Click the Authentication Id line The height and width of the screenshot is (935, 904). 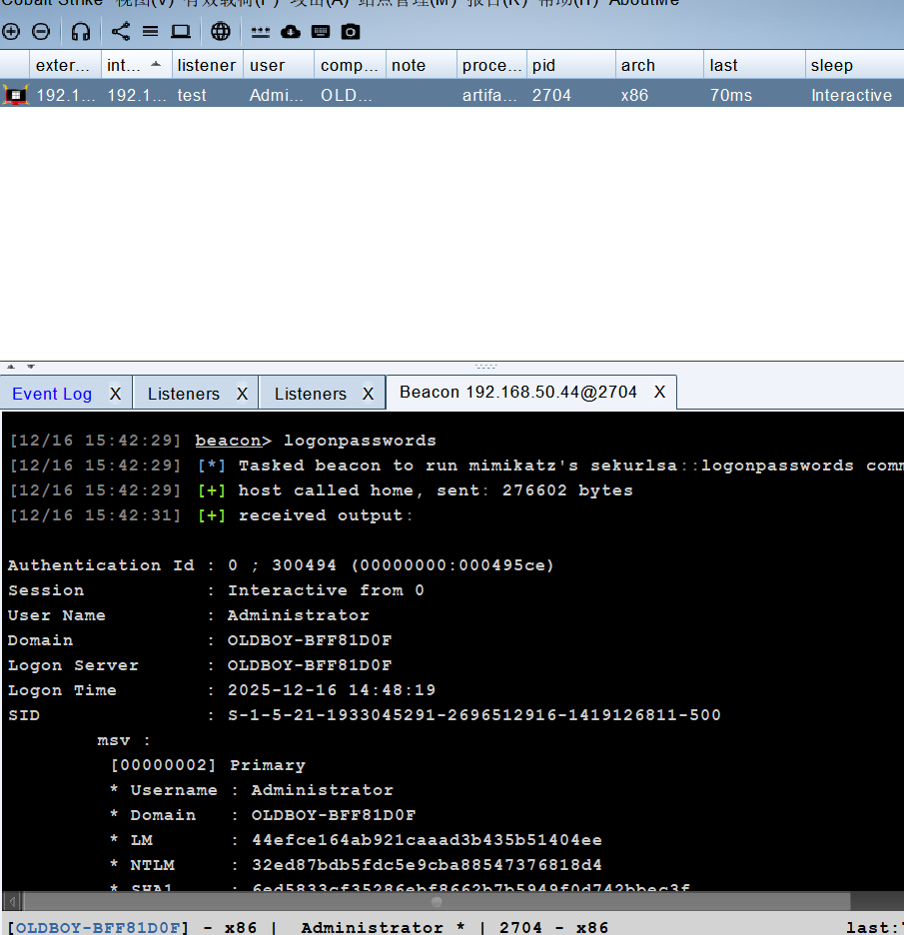pos(281,565)
